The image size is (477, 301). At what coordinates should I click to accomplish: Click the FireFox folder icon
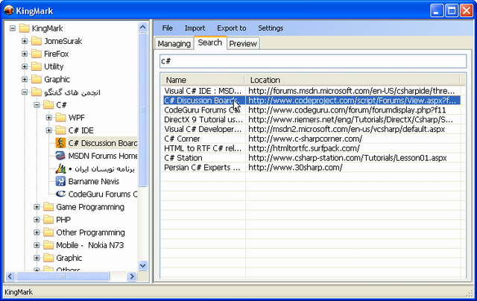37,54
